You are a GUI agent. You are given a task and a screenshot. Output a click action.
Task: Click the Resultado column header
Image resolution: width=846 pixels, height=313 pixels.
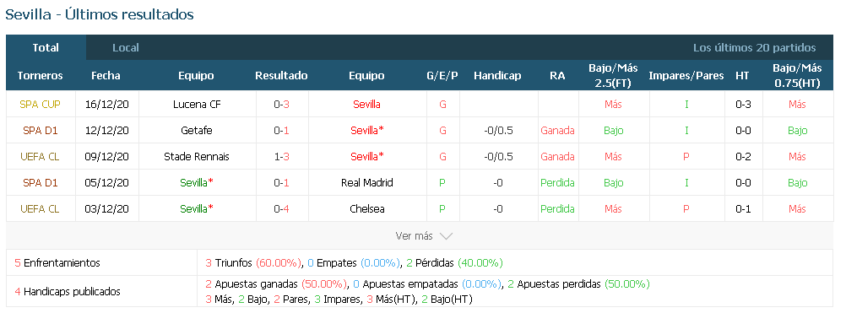click(x=282, y=76)
